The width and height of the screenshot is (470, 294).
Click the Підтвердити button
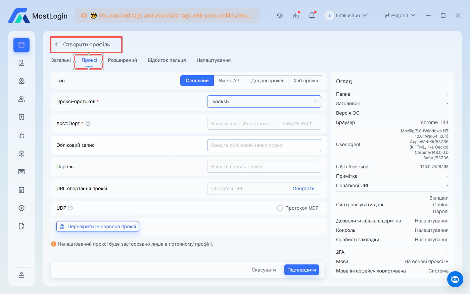click(301, 270)
